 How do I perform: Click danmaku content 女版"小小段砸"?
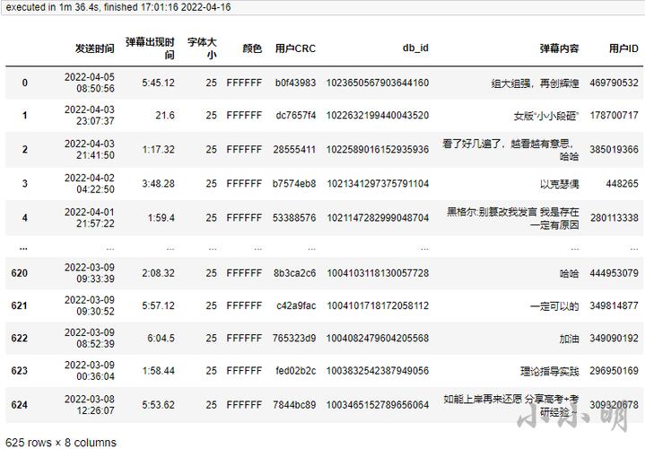546,115
